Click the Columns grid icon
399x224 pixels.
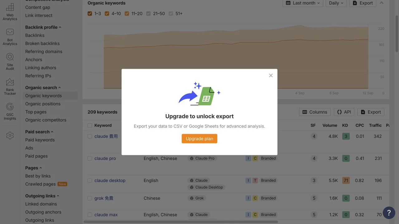point(305,112)
